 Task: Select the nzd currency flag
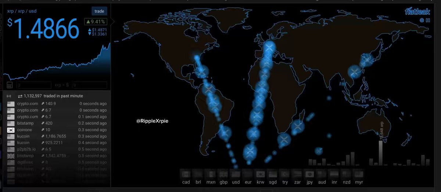(x=347, y=174)
